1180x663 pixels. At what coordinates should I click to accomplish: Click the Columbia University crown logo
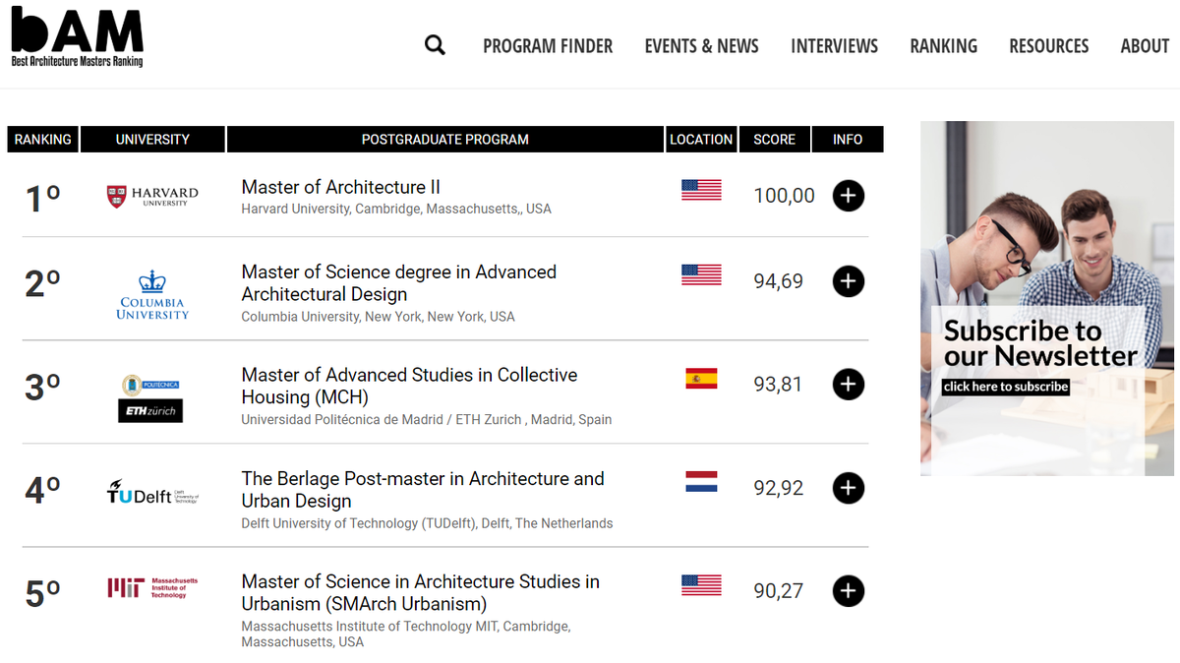click(x=152, y=294)
